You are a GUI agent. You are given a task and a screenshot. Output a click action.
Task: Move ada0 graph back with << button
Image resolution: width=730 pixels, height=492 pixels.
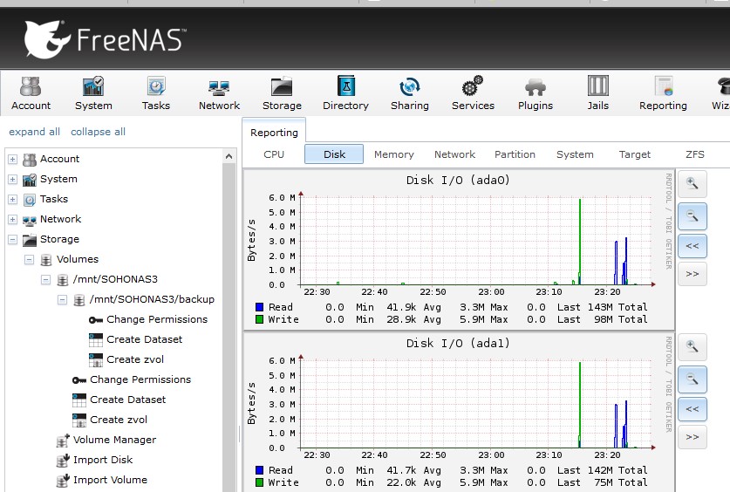pyautogui.click(x=692, y=246)
